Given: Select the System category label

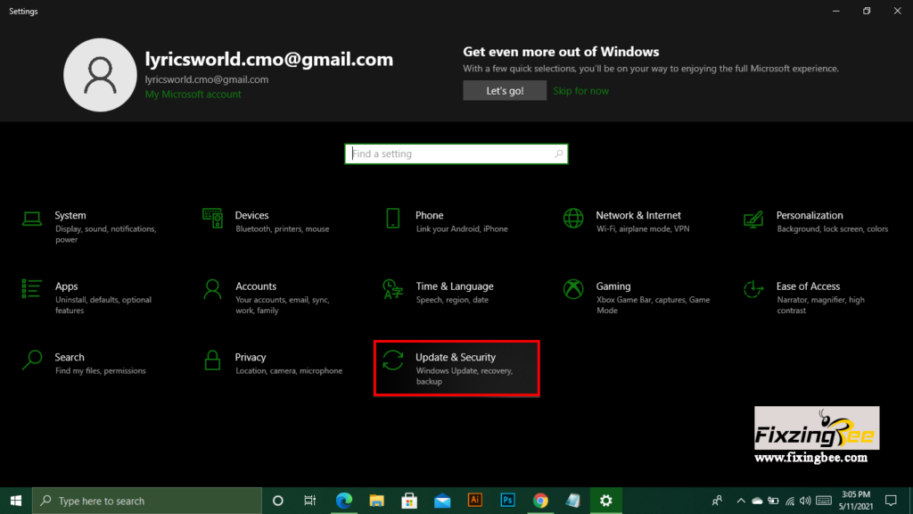Looking at the screenshot, I should click(70, 215).
